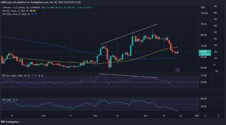
Task: Click the purple lightning bolt icon on chart
Action: click(178, 70)
